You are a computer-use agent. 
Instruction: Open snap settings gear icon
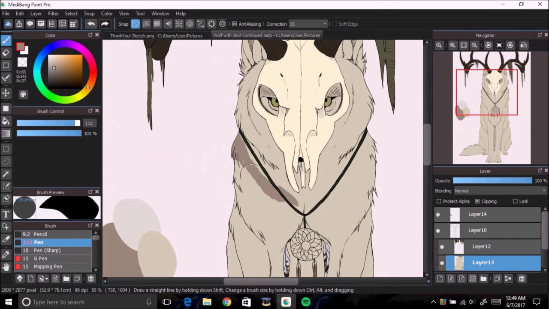pyautogui.click(x=222, y=24)
